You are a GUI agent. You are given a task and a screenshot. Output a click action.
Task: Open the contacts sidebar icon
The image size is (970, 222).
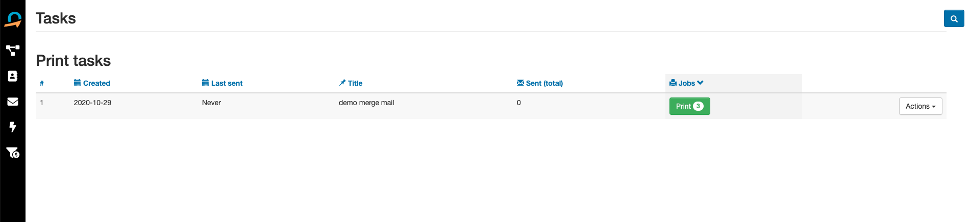(13, 76)
